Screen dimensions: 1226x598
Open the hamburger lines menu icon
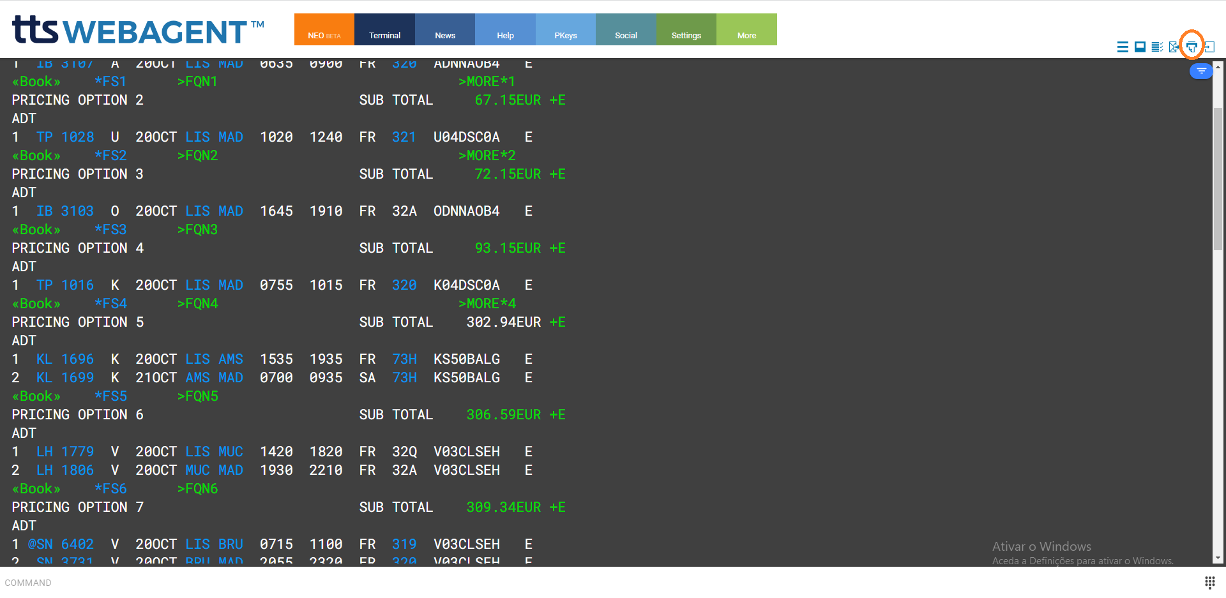point(1123,47)
